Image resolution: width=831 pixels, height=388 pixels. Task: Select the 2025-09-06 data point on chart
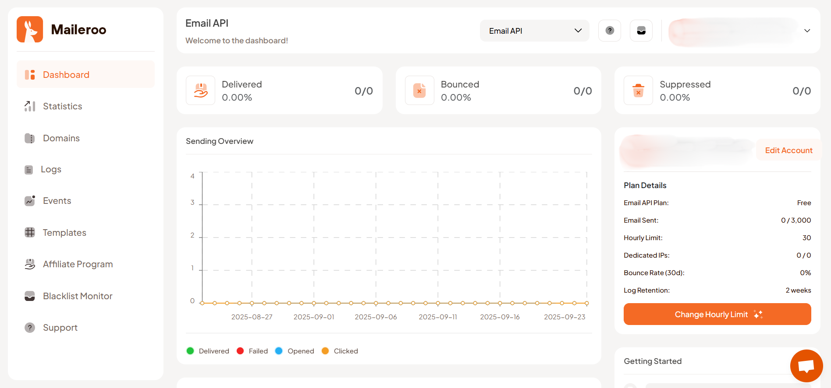pyautogui.click(x=376, y=303)
